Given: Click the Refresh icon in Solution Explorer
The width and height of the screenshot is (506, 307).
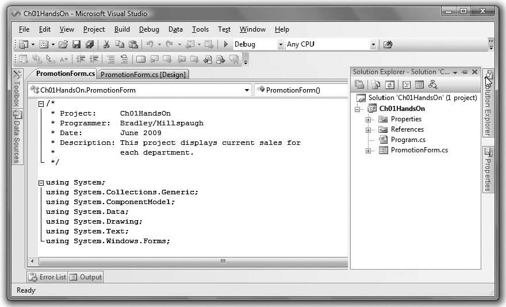Looking at the screenshot, I should point(390,85).
